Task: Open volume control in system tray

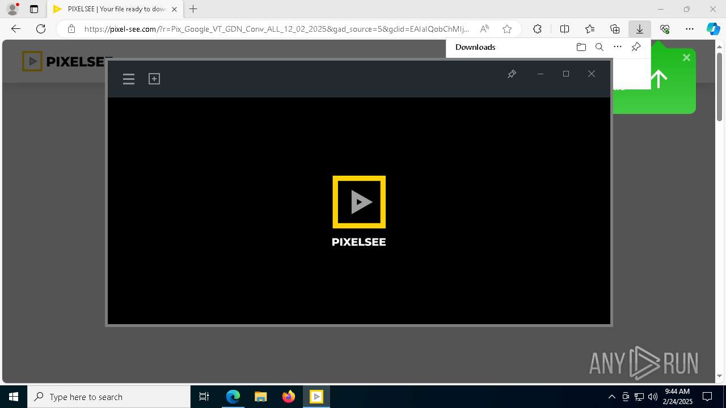Action: click(652, 397)
